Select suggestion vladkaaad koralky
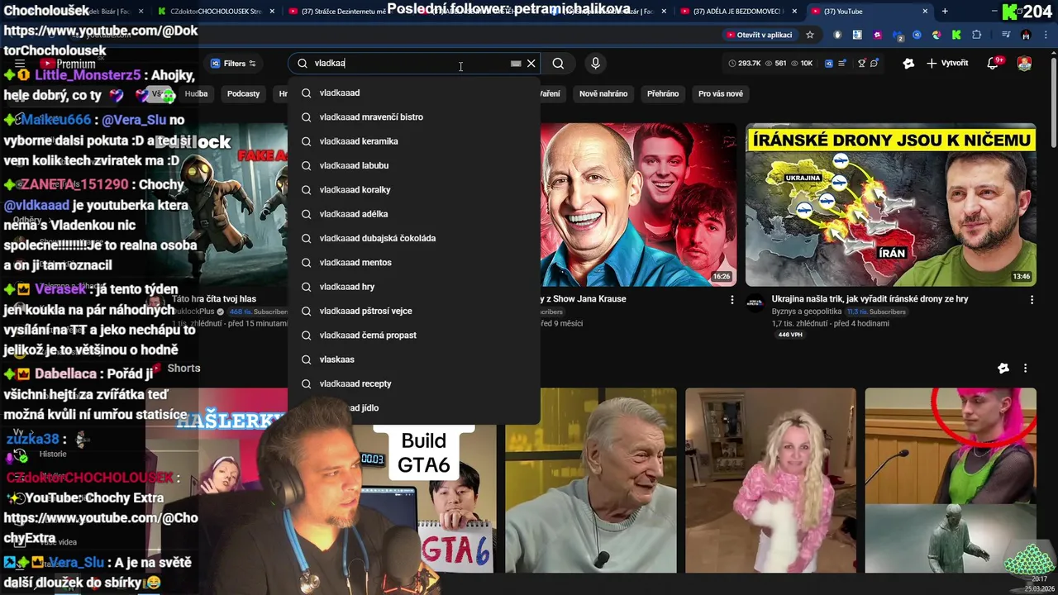 [x=413, y=190]
